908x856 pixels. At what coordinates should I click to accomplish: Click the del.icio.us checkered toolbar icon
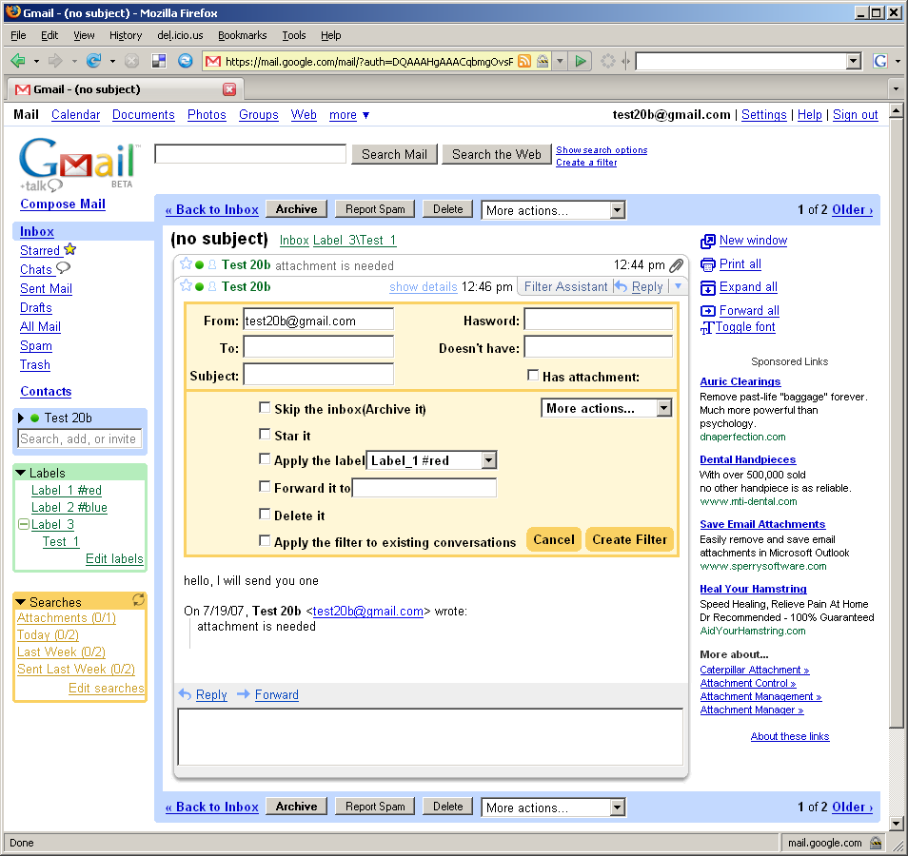[159, 61]
